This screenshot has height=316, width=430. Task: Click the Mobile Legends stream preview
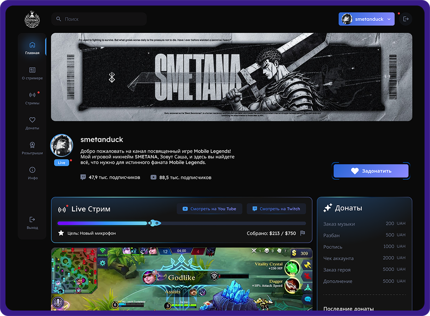tap(182, 279)
